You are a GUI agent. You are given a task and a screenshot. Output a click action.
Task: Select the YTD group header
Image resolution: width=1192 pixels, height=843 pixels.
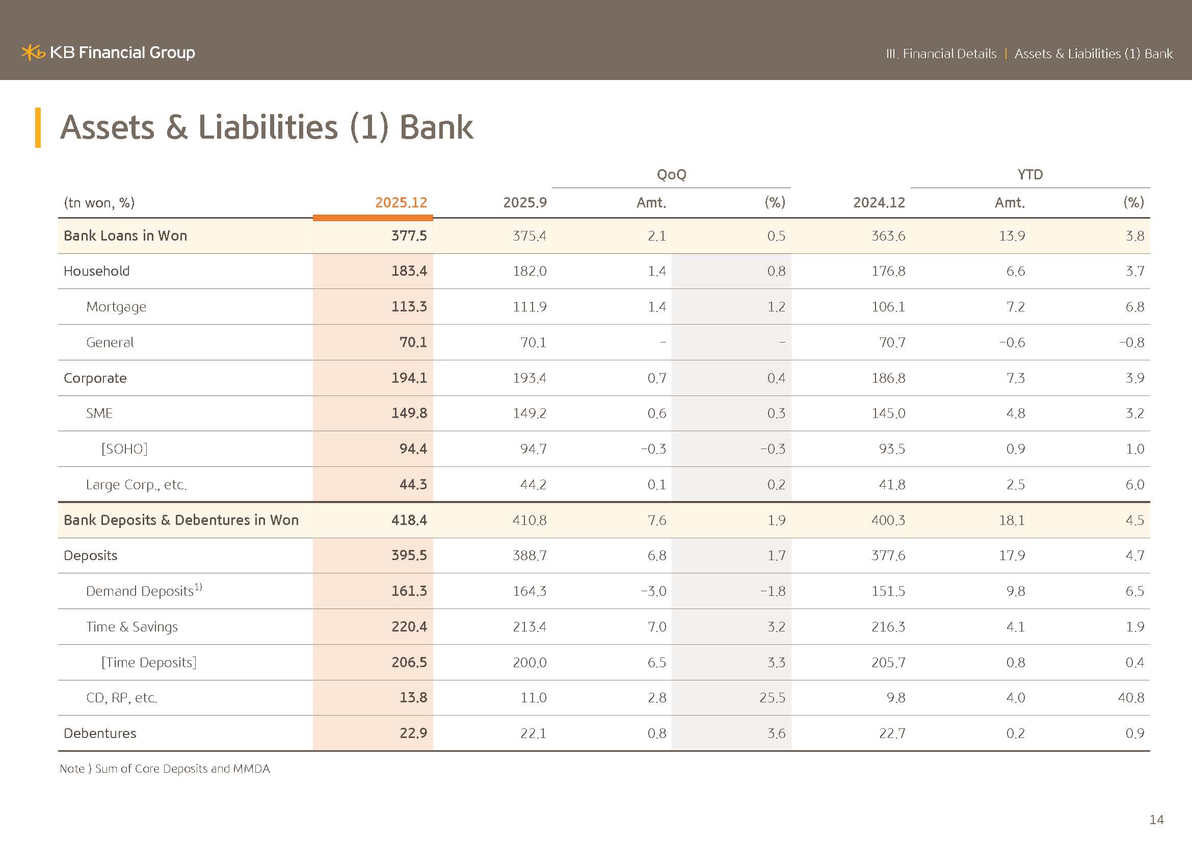click(x=1029, y=174)
